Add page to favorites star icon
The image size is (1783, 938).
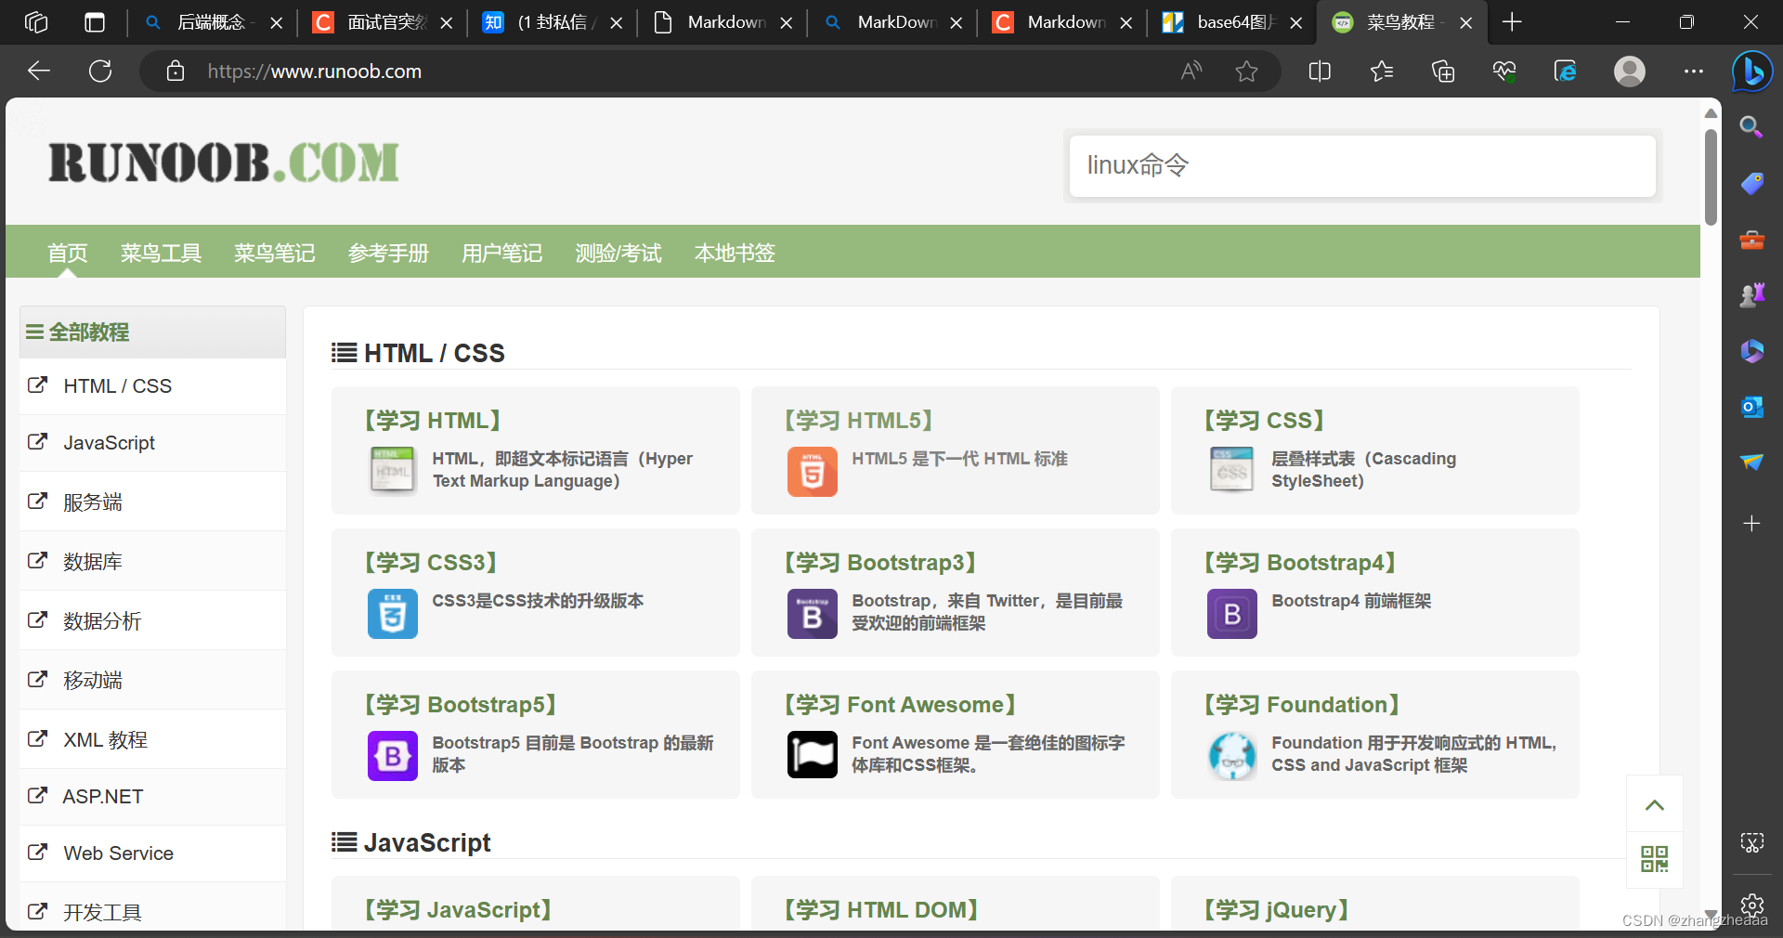pyautogui.click(x=1246, y=71)
